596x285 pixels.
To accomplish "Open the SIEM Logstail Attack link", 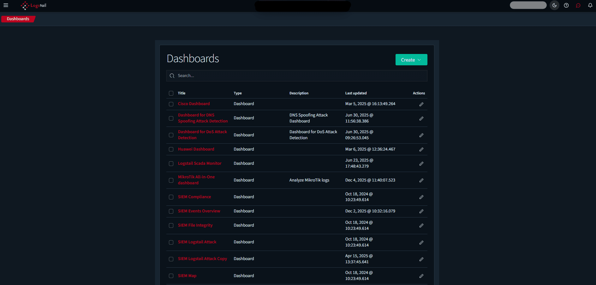I will click(x=197, y=242).
